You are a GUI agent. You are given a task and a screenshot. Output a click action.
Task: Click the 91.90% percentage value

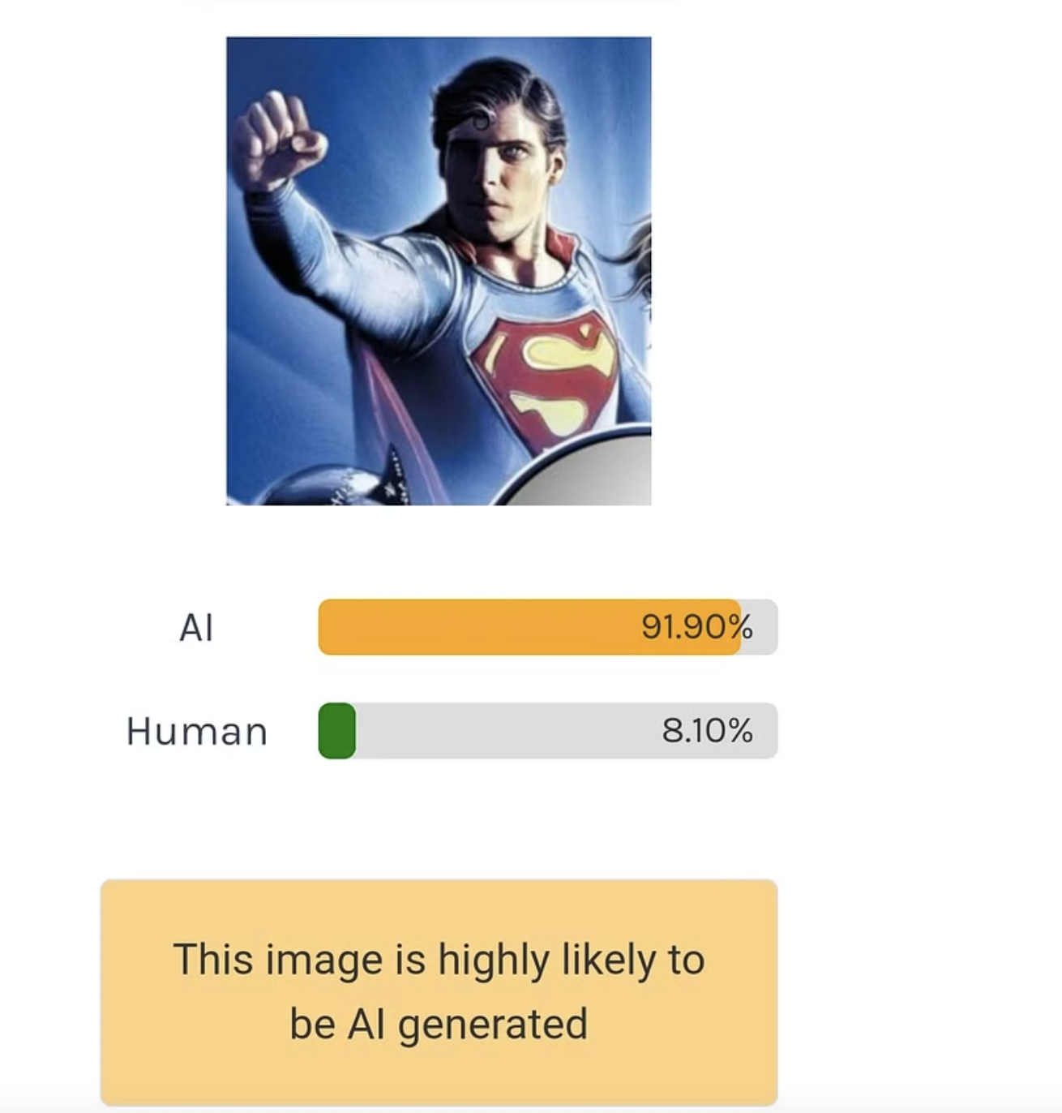pyautogui.click(x=696, y=627)
